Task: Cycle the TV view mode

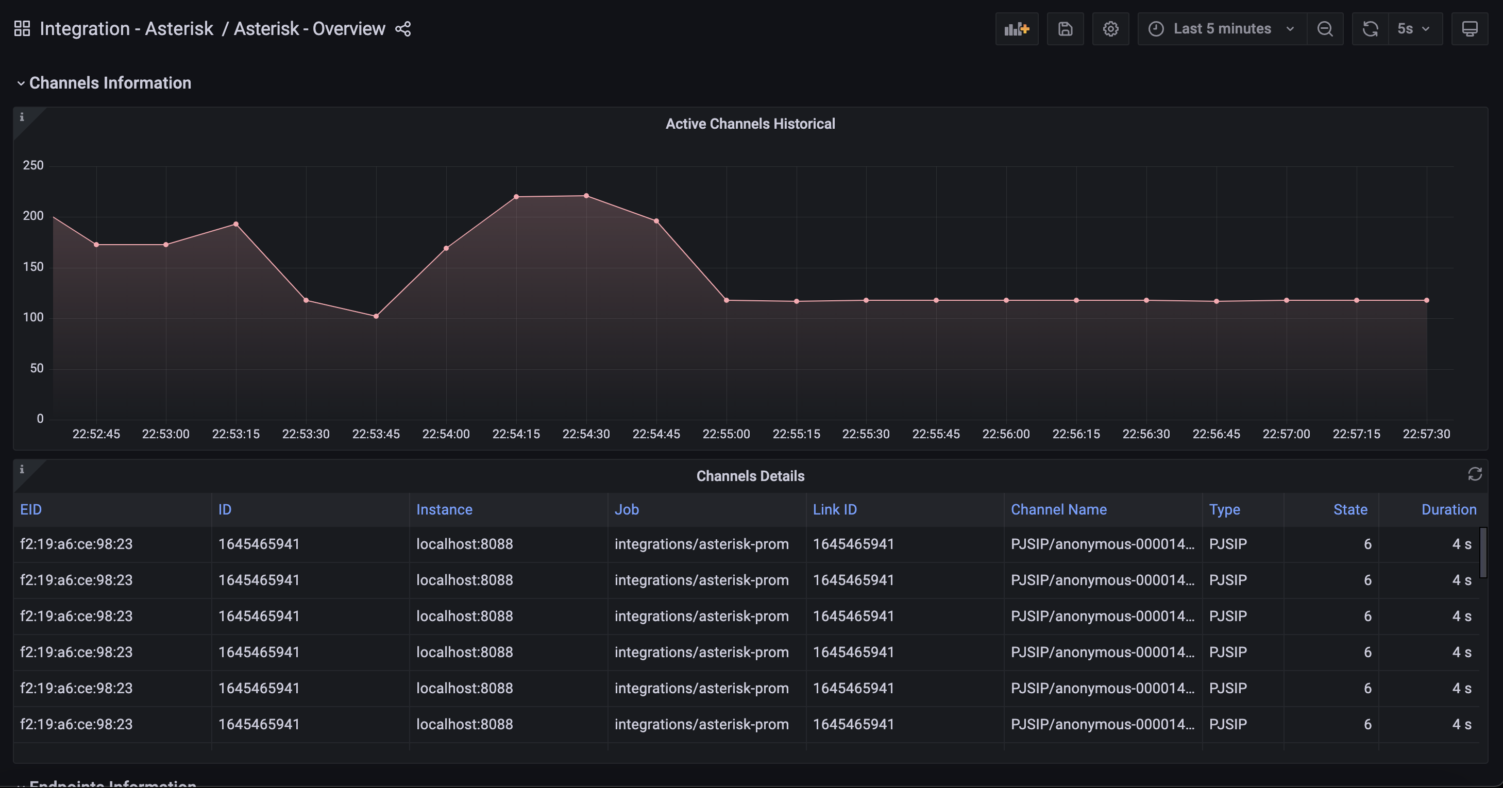Action: [1469, 28]
